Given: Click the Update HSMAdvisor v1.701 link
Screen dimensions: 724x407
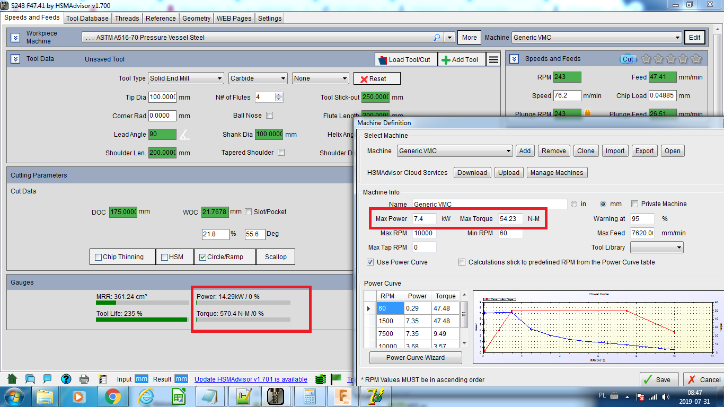Looking at the screenshot, I should (251, 379).
